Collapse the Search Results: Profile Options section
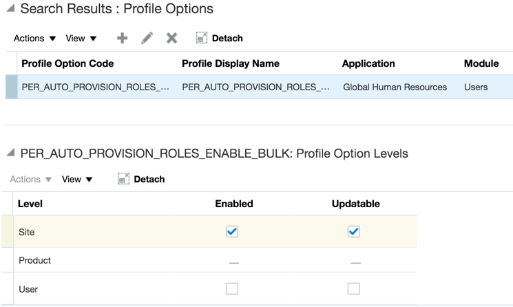The height and width of the screenshot is (307, 513). point(12,10)
